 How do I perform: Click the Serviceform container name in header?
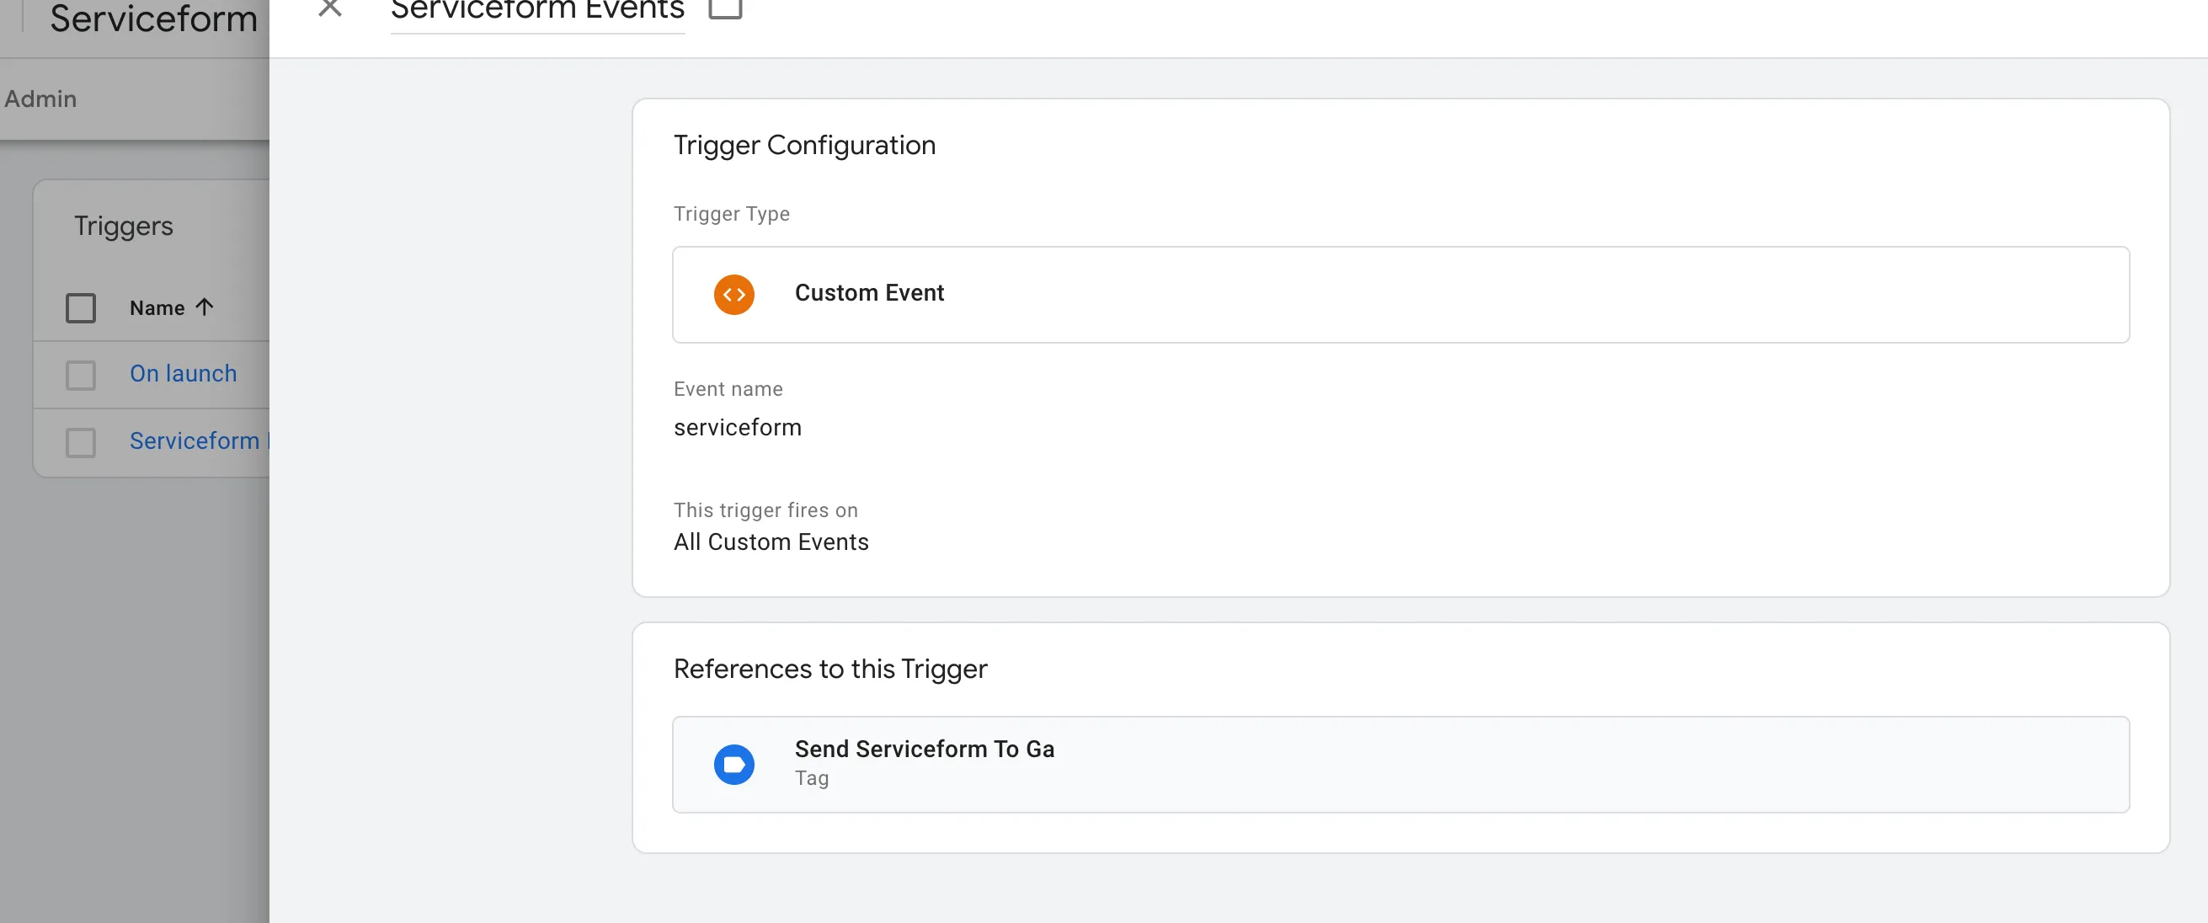[153, 18]
